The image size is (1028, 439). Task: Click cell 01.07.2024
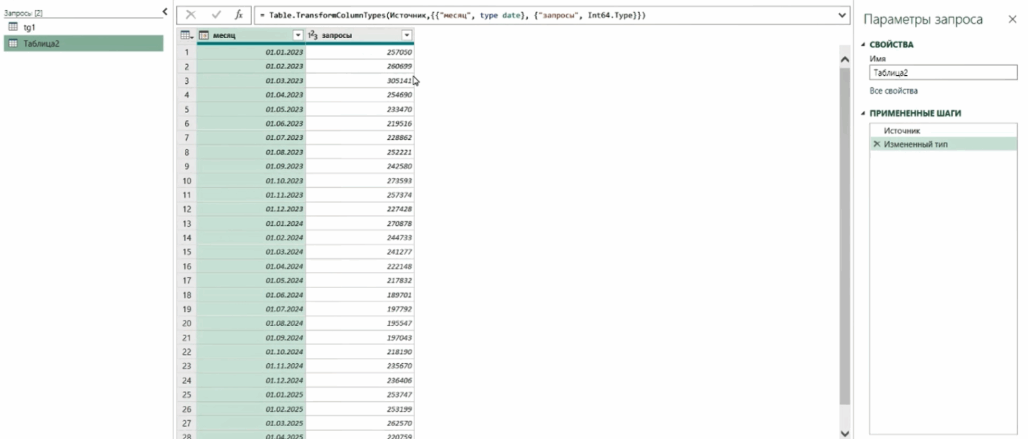point(251,309)
